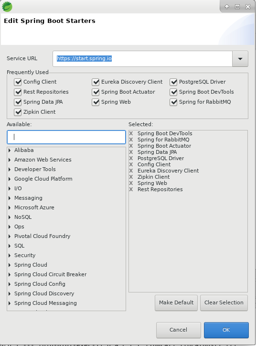The height and width of the screenshot is (346, 256).
Task: Remove Rest Repositories using its X icon
Action: pyautogui.click(x=131, y=189)
